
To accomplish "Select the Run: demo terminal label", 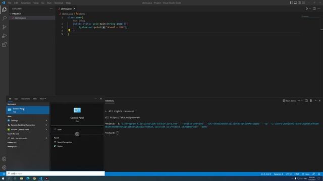I will pos(289,101).
